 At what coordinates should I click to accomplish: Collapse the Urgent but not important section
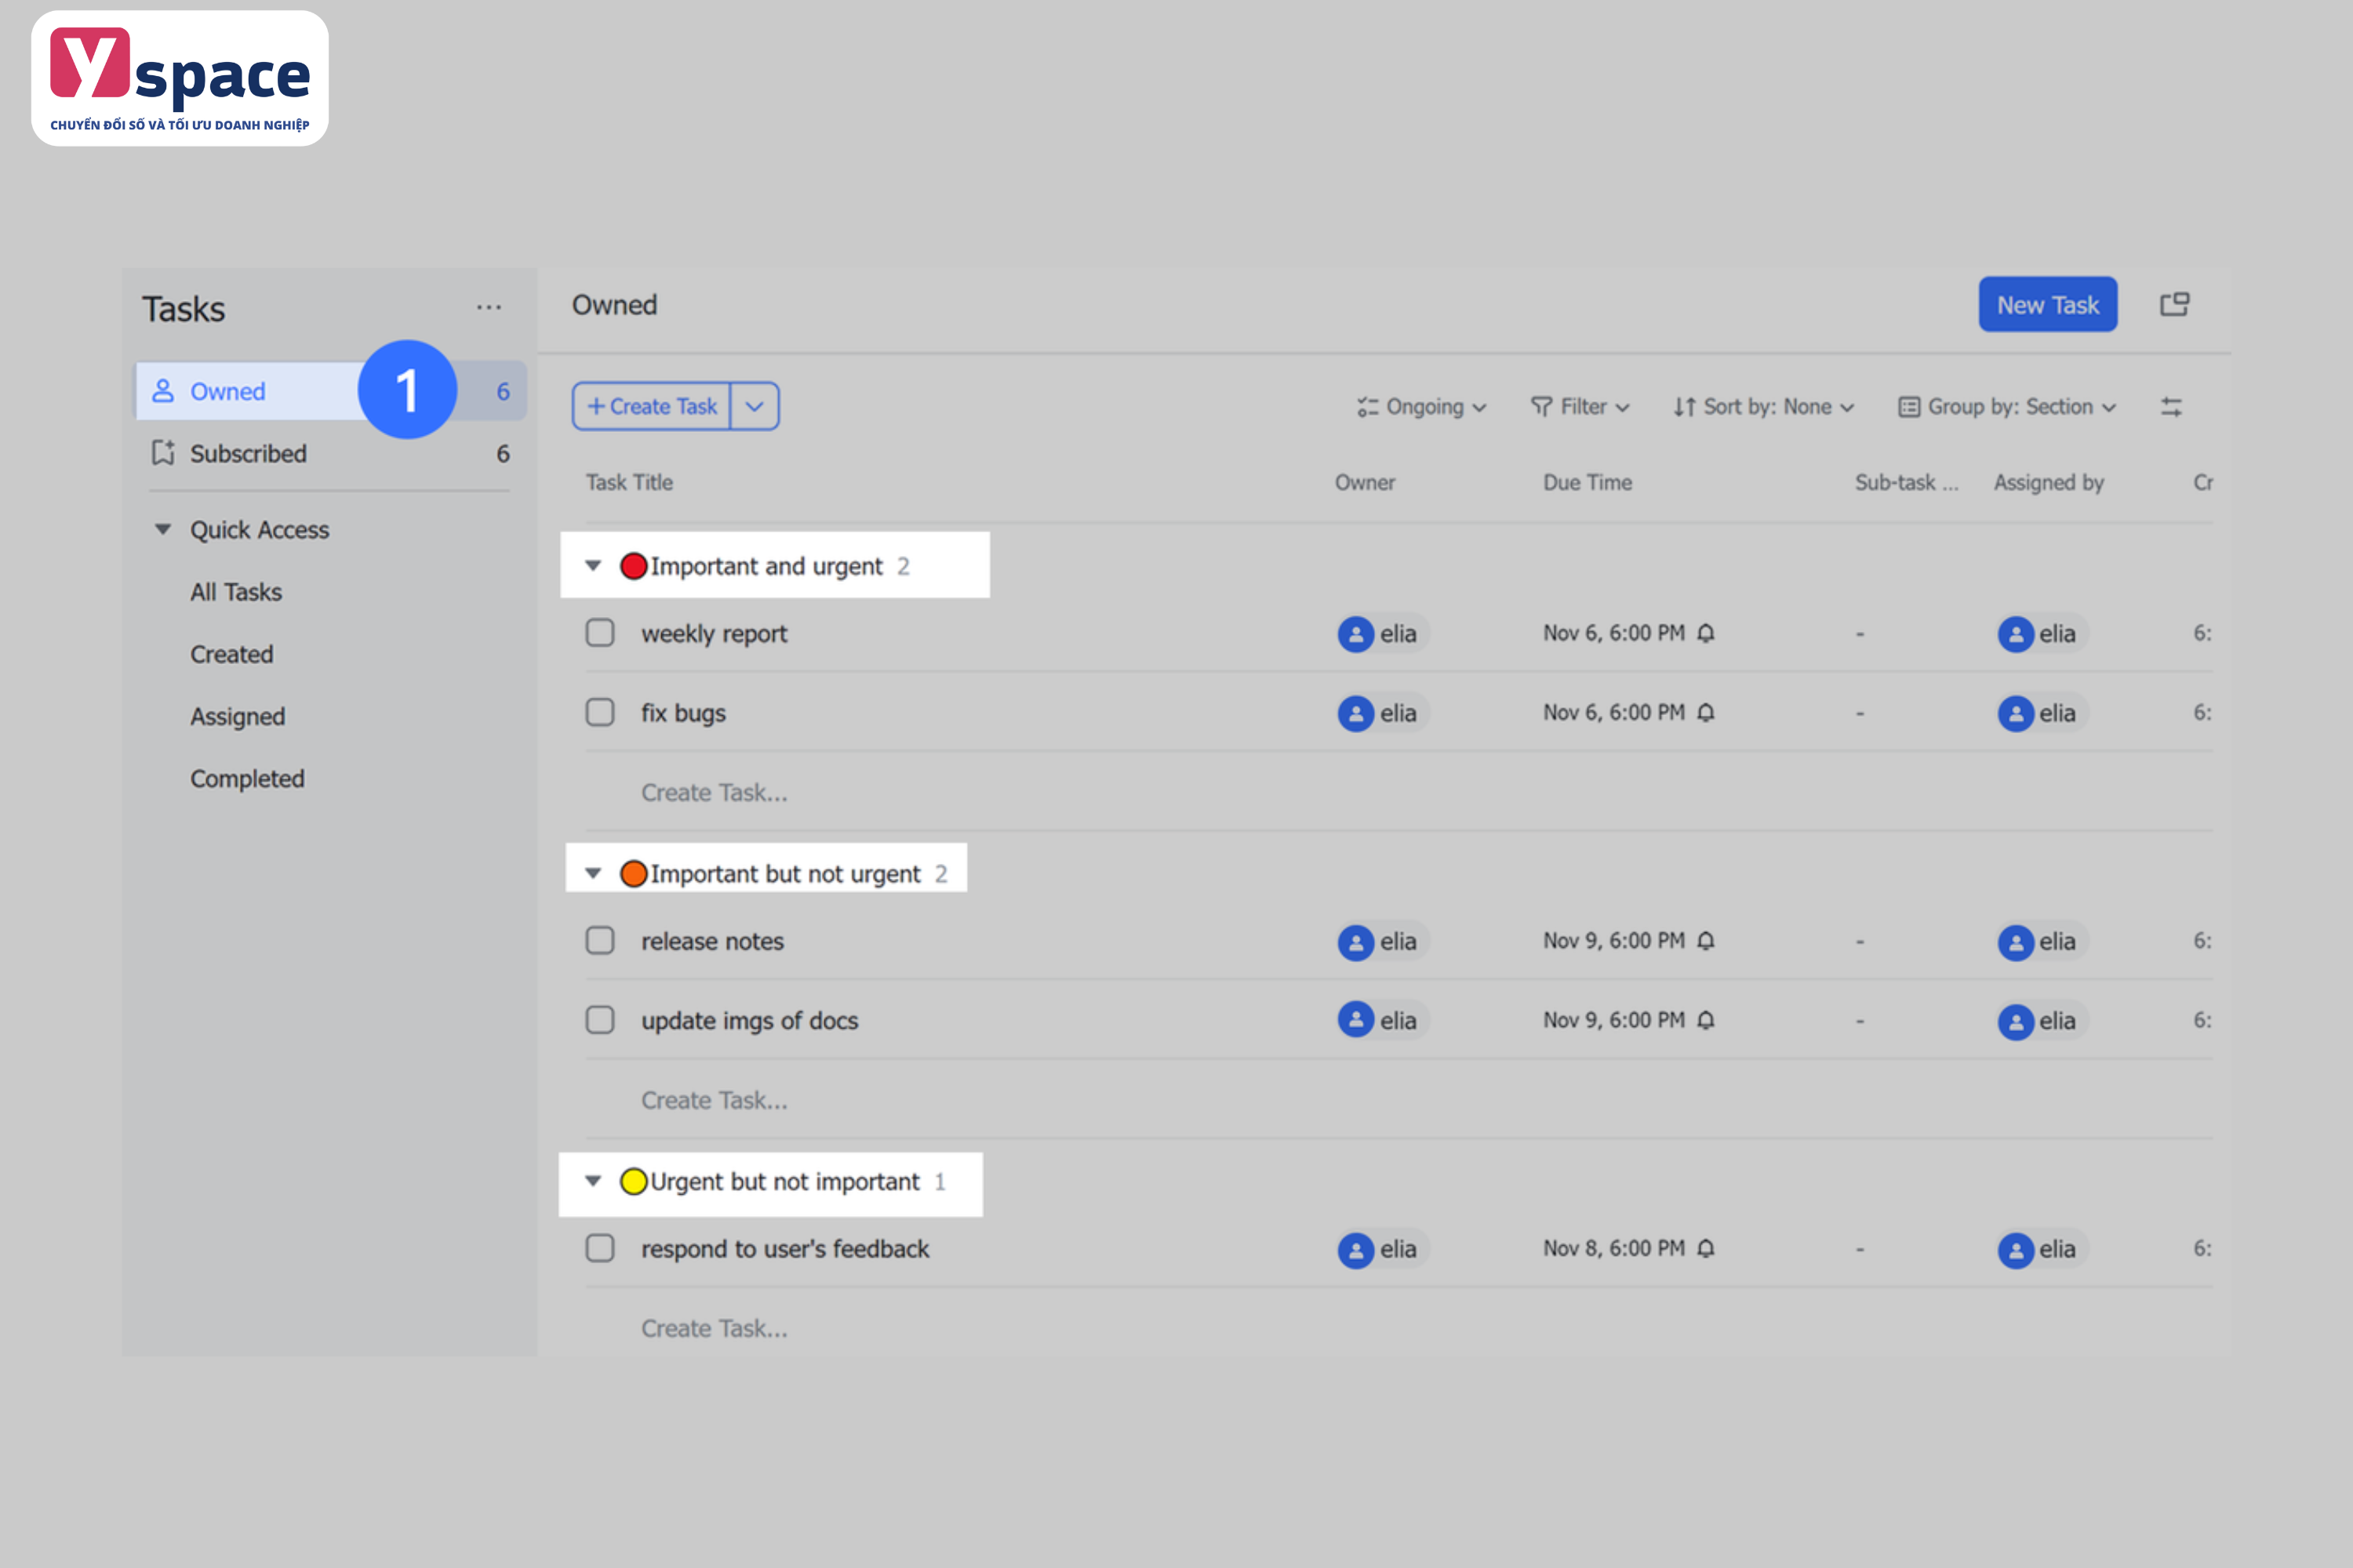coord(593,1181)
